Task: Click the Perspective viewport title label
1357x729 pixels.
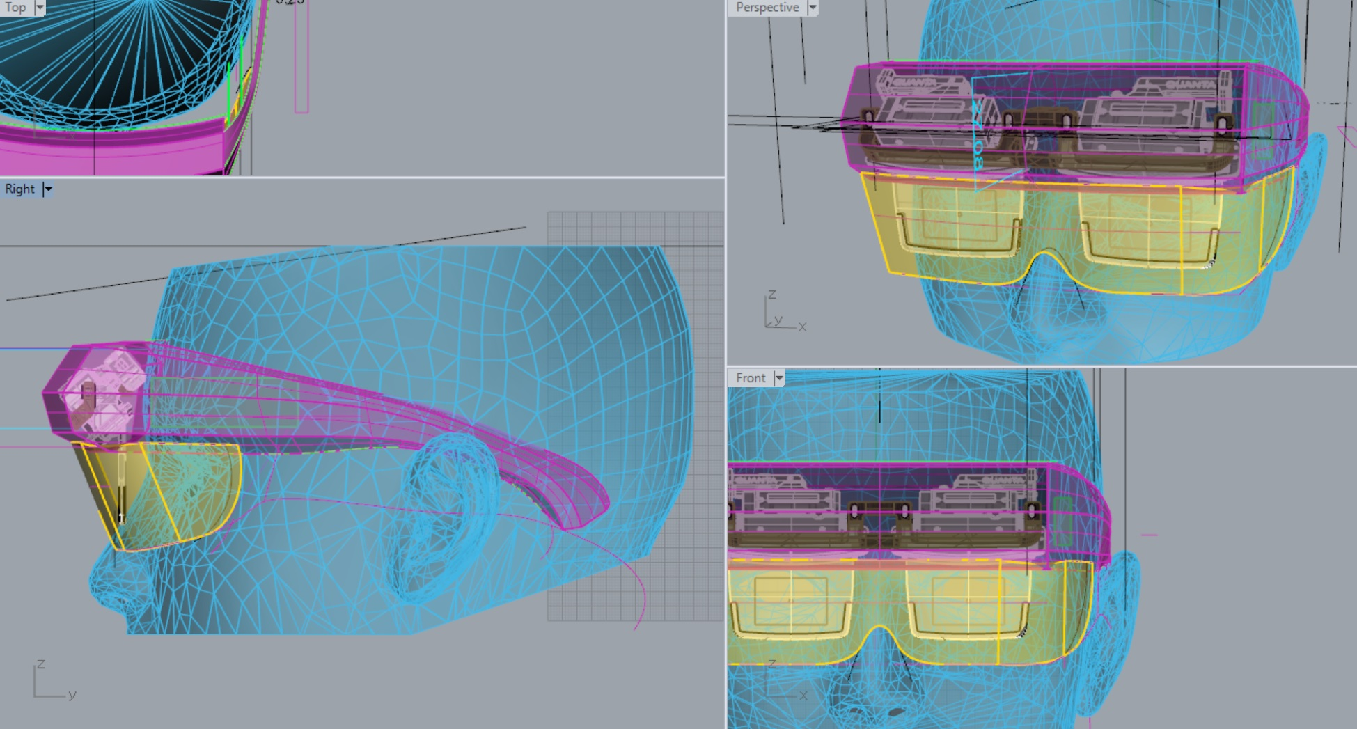Action: tap(767, 8)
